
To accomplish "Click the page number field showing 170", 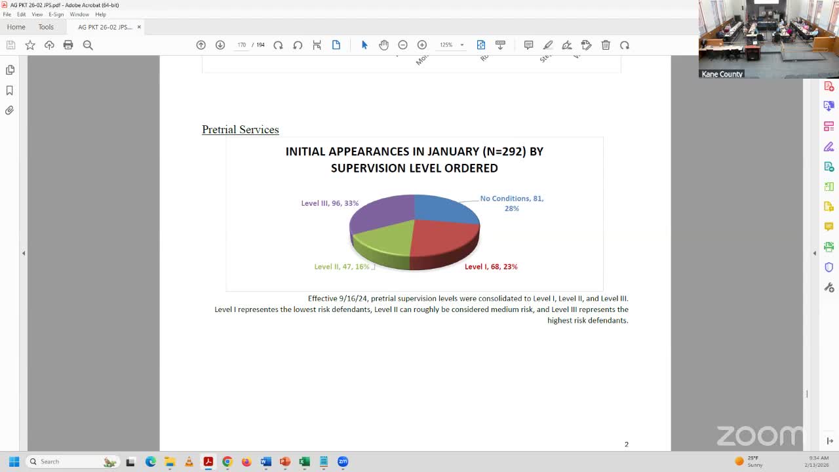I will point(242,45).
